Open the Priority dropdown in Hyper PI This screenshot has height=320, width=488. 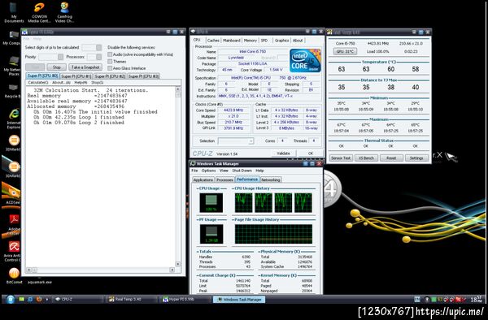click(51, 57)
